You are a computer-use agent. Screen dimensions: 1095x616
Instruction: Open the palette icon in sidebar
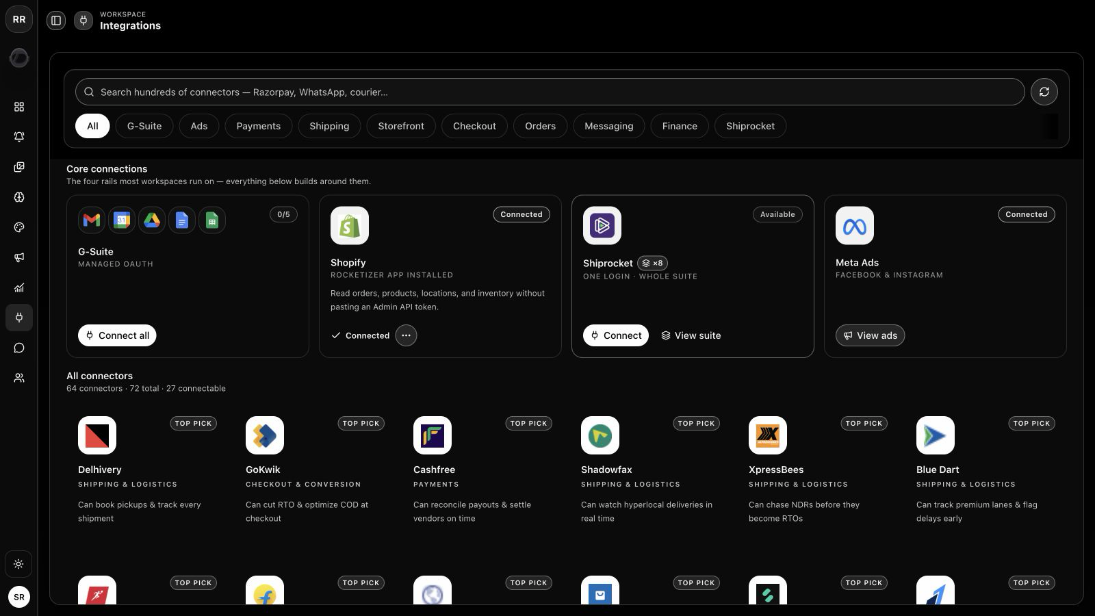click(19, 227)
